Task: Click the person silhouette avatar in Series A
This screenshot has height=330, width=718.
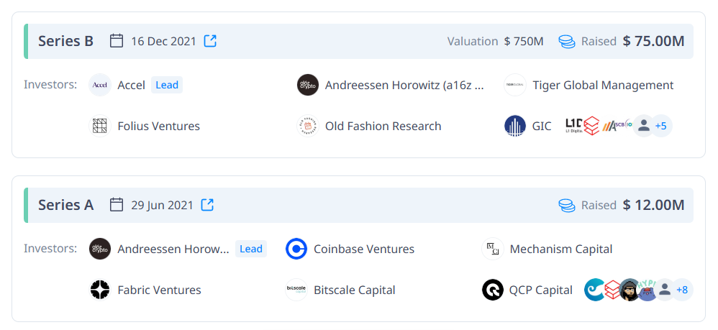Action: 665,290
